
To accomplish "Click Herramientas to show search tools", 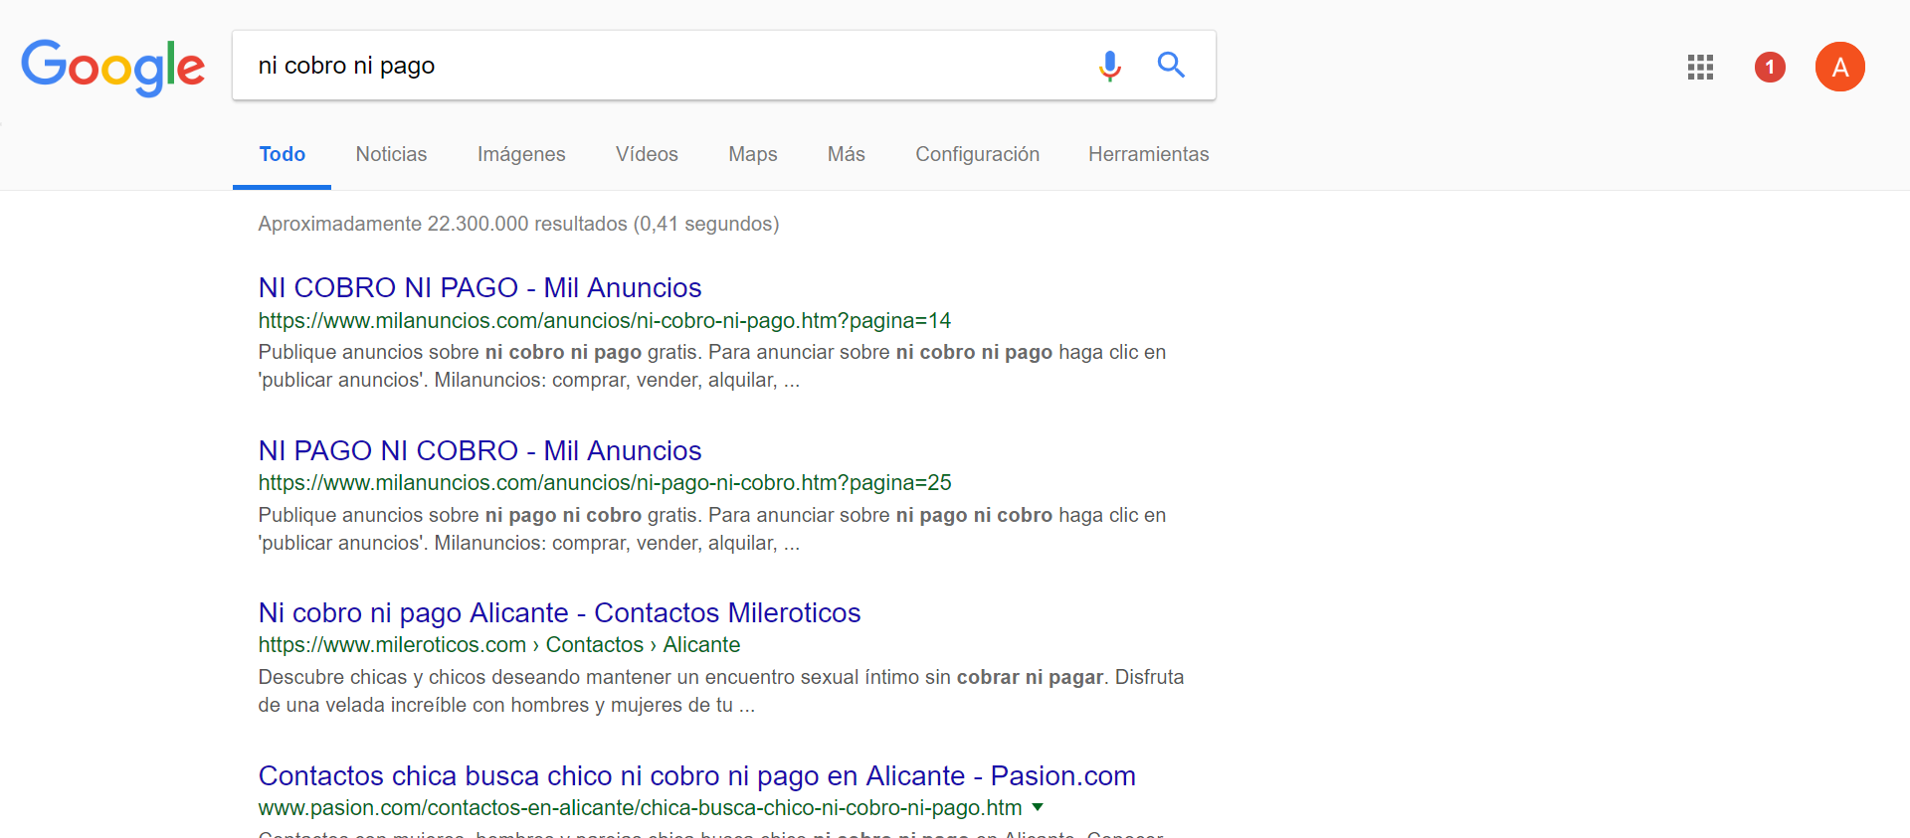I will (1149, 154).
